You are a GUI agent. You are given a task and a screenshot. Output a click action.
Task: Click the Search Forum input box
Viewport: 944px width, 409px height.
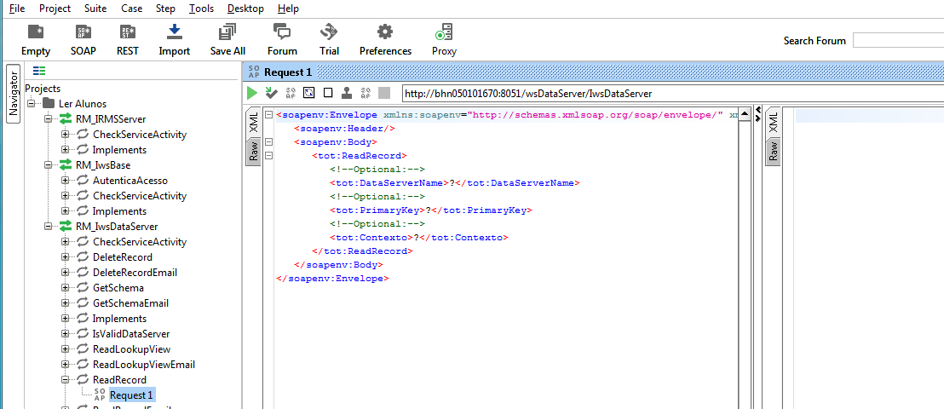coord(898,41)
